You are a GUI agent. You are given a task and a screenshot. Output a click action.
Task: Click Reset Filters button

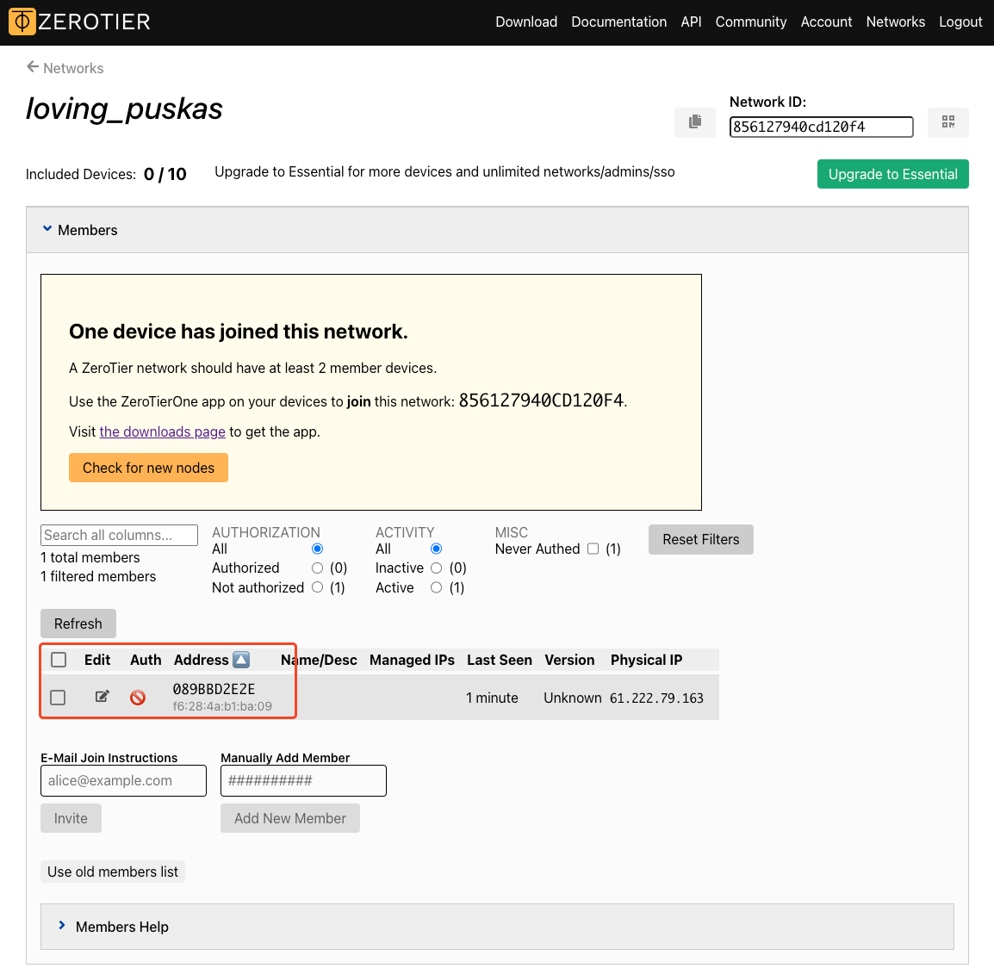tap(700, 539)
